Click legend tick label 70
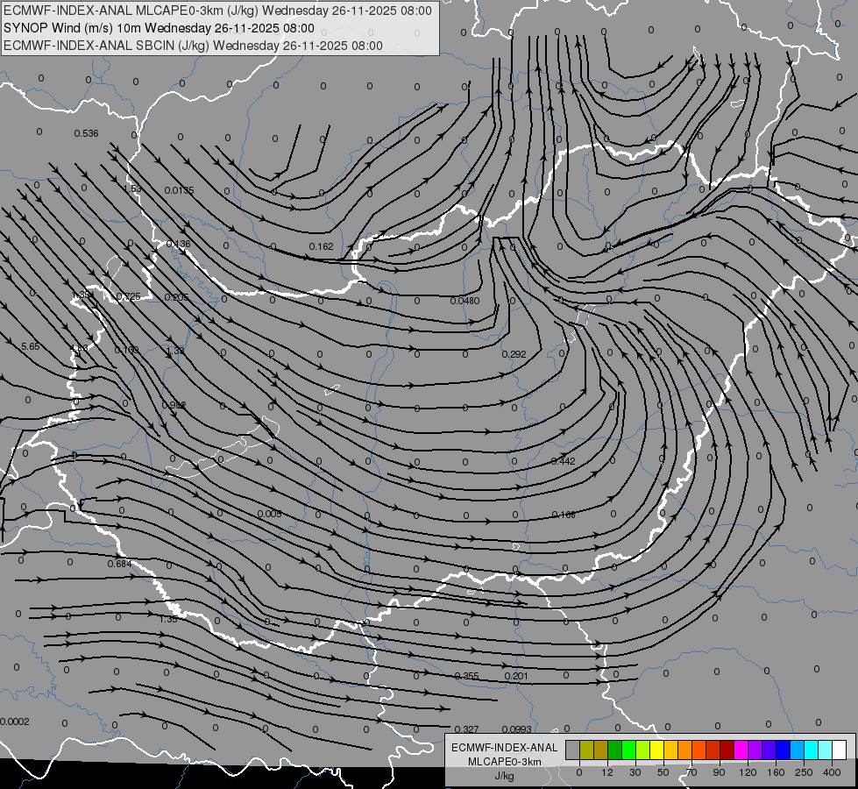Viewport: 858px width, 789px height. point(691,772)
